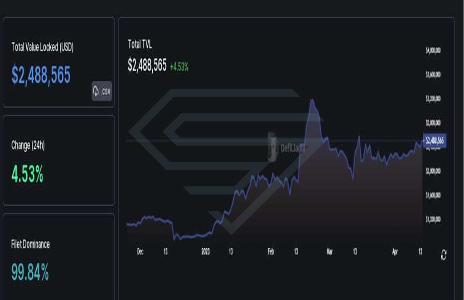Click the large green 4.53% value
This screenshot has width=464, height=300.
click(x=27, y=174)
